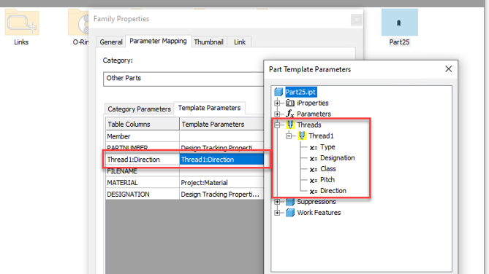Screen dimensions: 489x274
Task: Expand the Work Features tree node
Action: [x=277, y=213]
